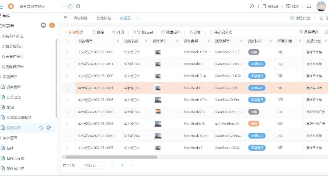Check the row 华为笔记本20210813010
This screenshot has width=328, height=176.
66,52
